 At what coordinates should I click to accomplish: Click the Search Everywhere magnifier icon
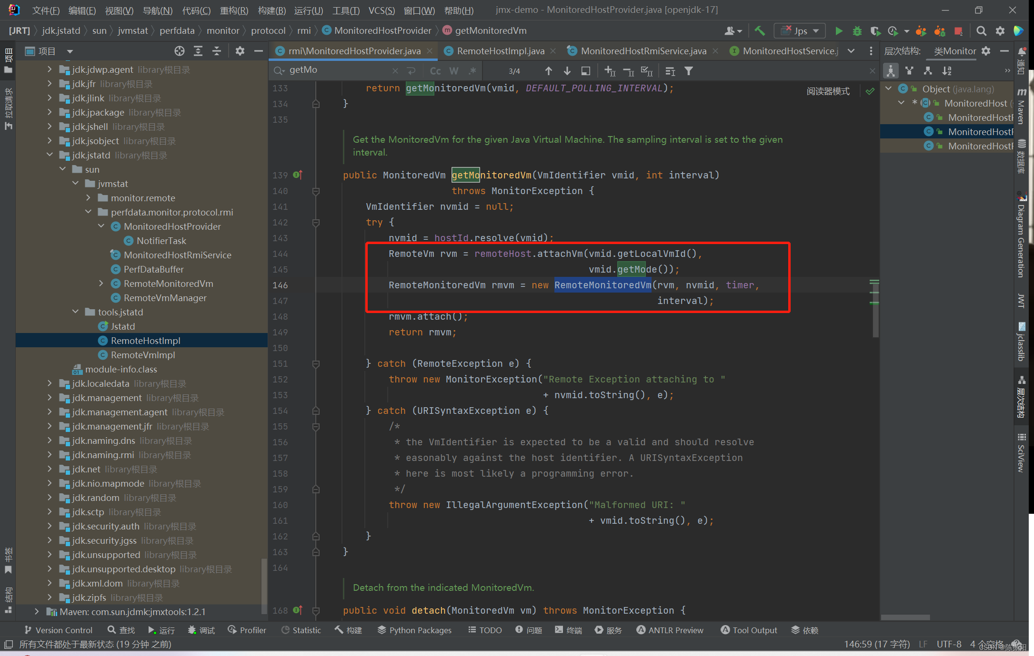(981, 31)
